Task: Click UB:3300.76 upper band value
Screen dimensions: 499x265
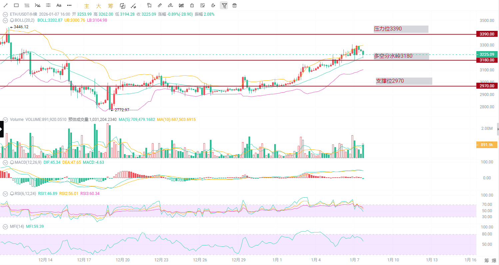Action: [75, 20]
